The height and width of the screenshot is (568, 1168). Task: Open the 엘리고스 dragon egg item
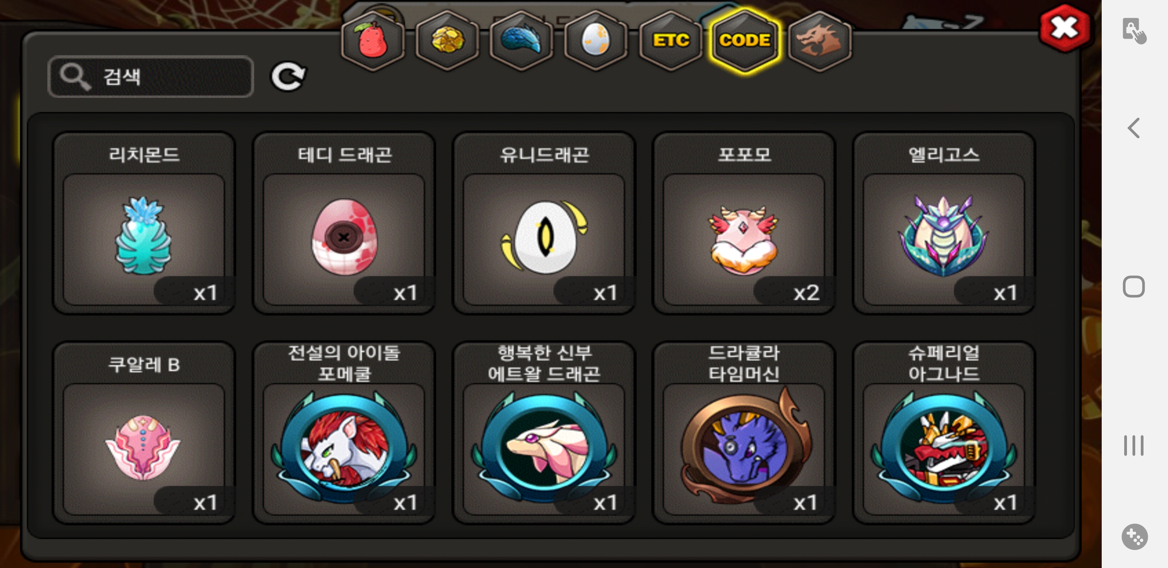pyautogui.click(x=943, y=223)
